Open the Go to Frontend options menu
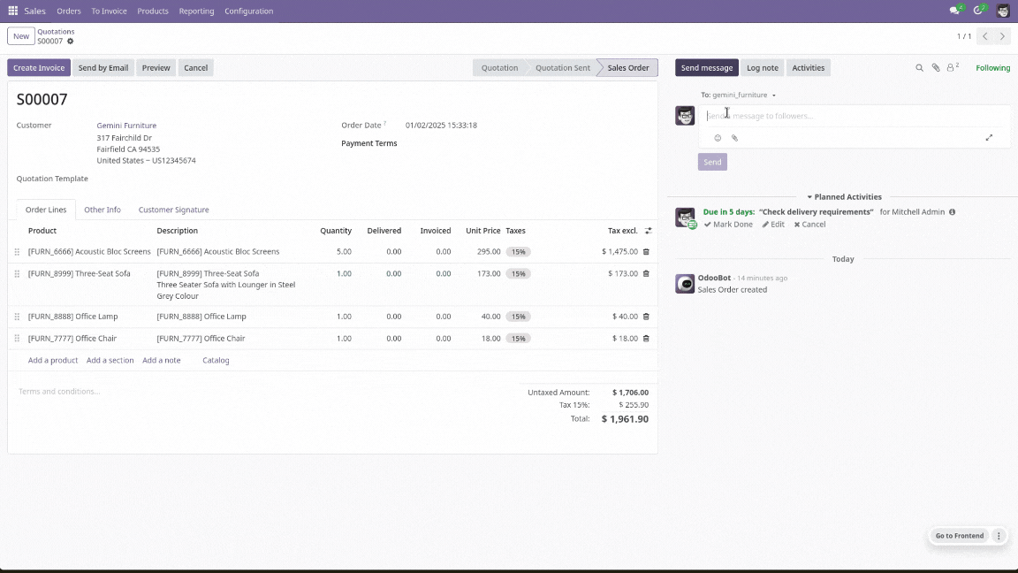This screenshot has height=573, width=1018. pyautogui.click(x=999, y=536)
